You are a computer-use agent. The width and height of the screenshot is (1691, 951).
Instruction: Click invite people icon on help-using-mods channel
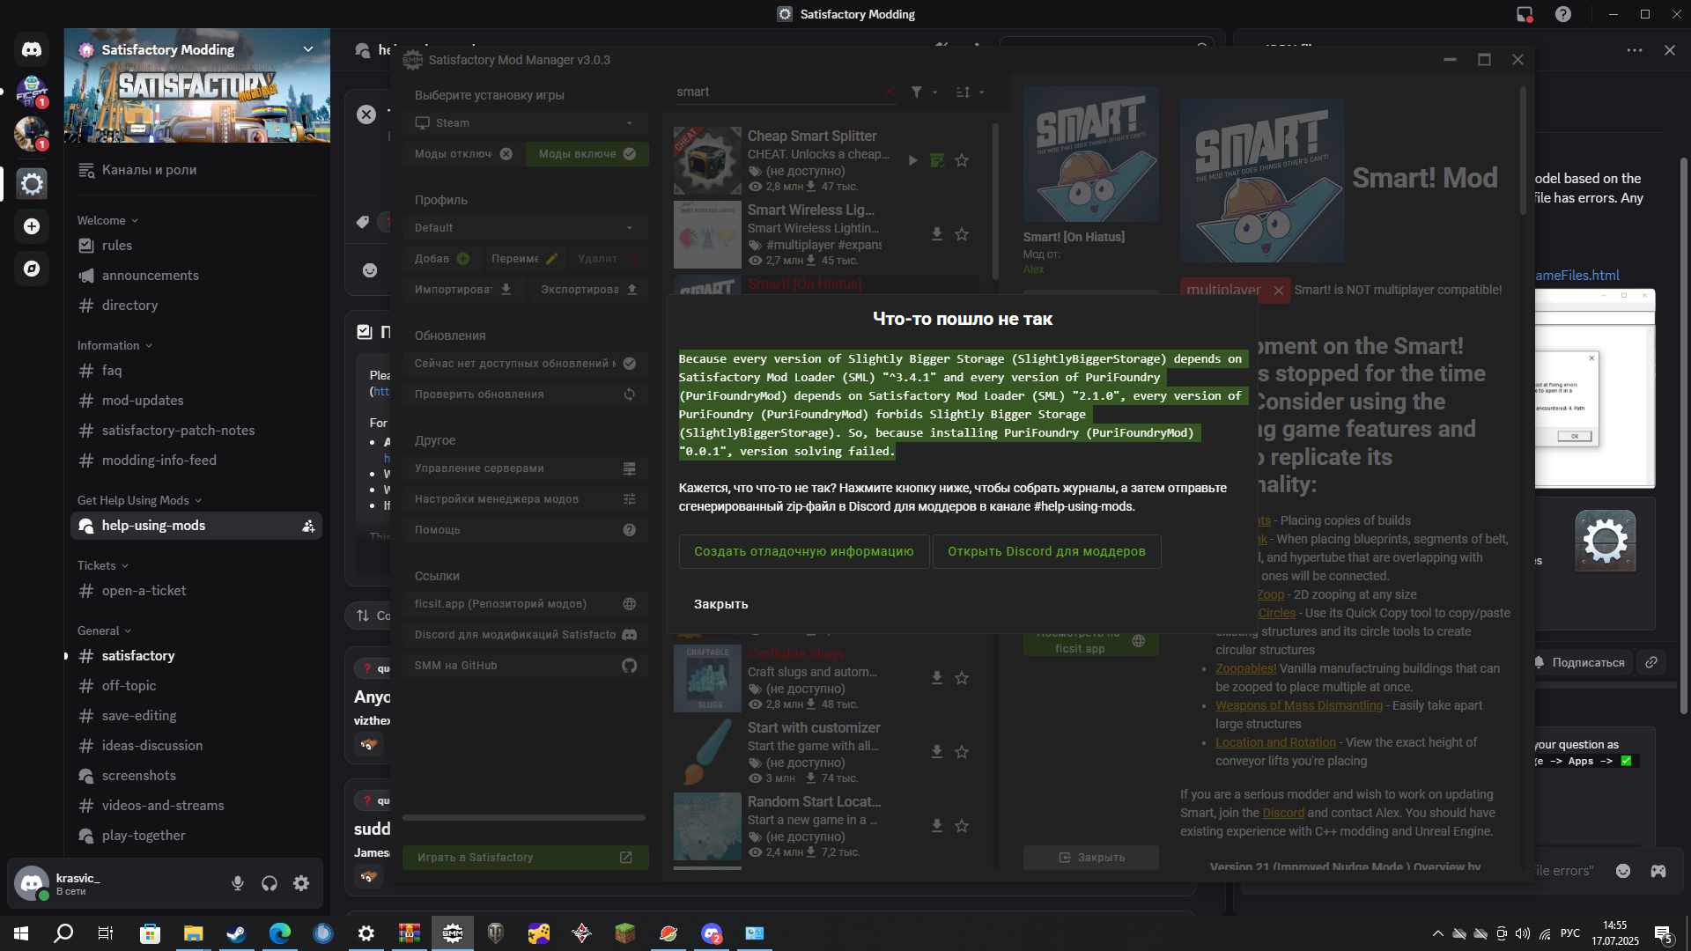308,526
